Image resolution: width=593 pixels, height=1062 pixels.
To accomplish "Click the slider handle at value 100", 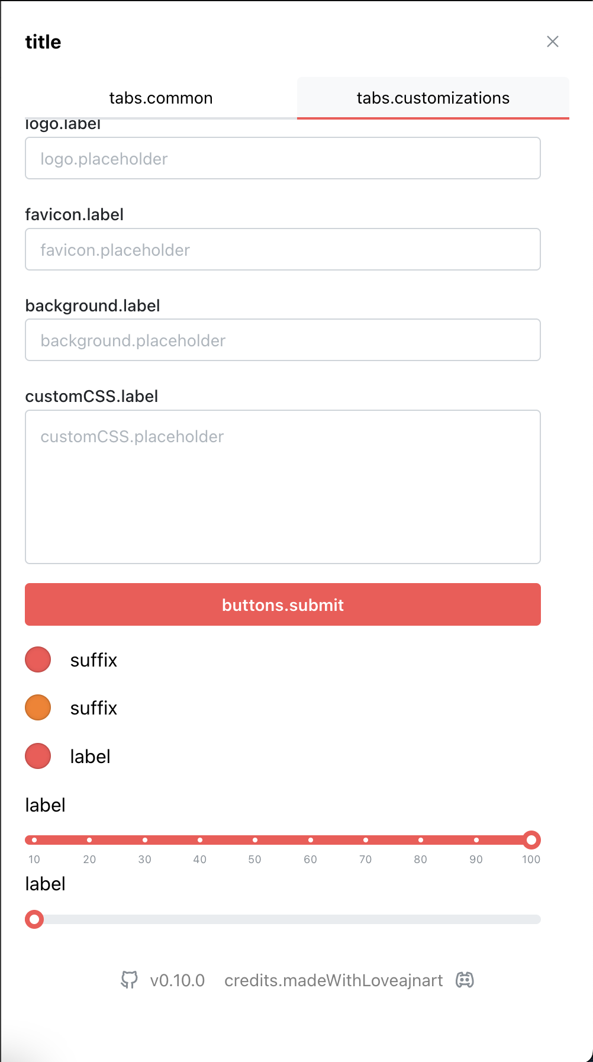I will pos(531,839).
